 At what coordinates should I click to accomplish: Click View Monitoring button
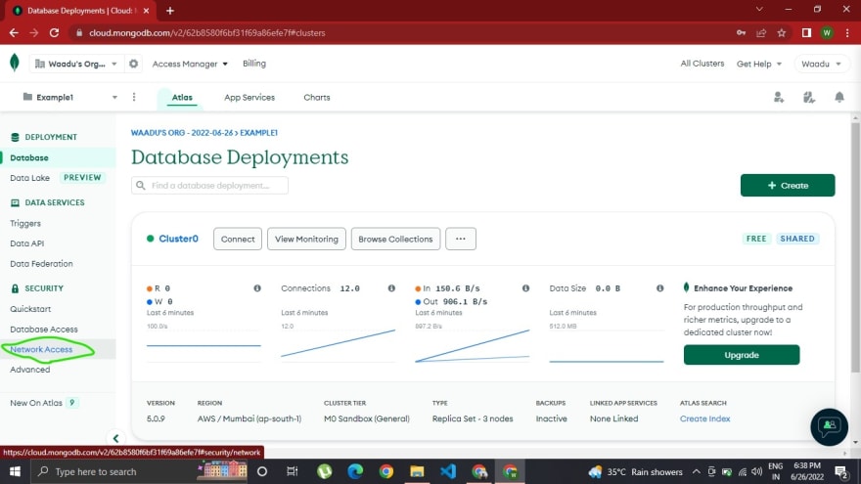(306, 239)
